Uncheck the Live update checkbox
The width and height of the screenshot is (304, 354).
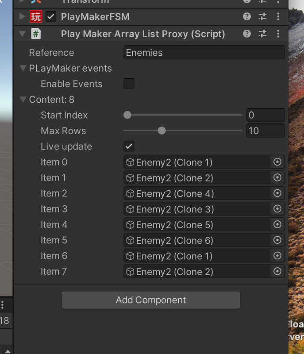(129, 146)
